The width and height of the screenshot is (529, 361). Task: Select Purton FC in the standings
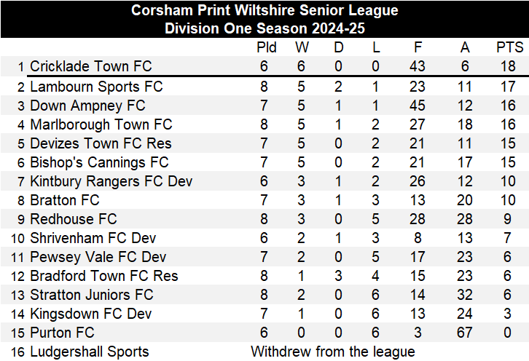point(62,333)
